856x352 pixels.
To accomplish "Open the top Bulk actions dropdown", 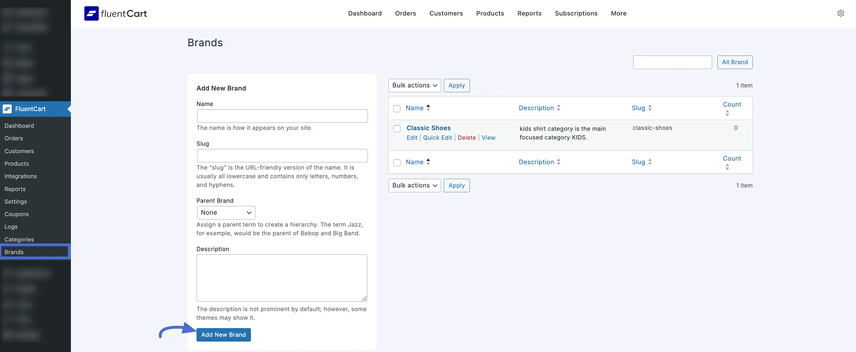I will pyautogui.click(x=414, y=86).
